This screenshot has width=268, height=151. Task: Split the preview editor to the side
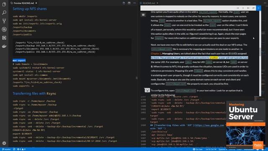click(x=129, y=3)
